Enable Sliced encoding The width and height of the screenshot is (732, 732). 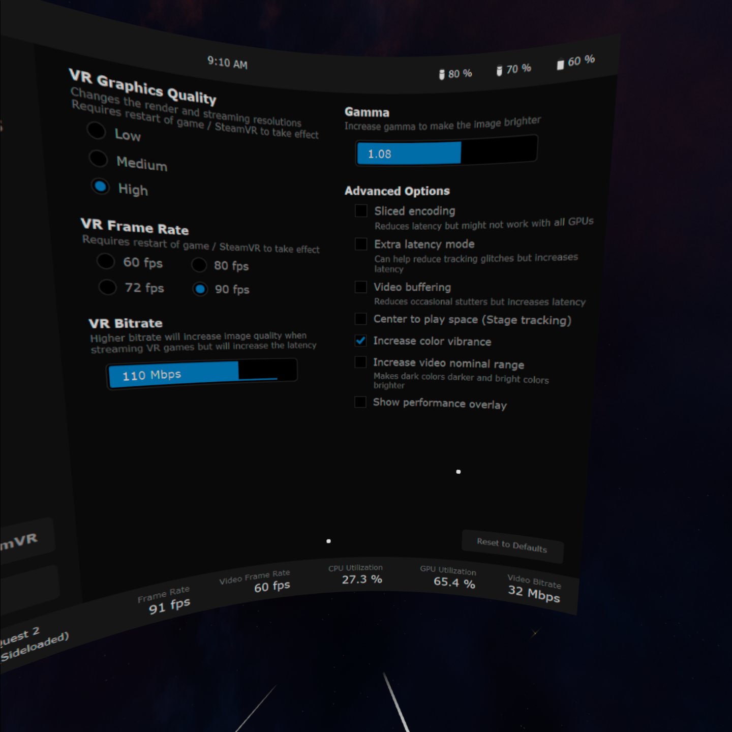360,210
